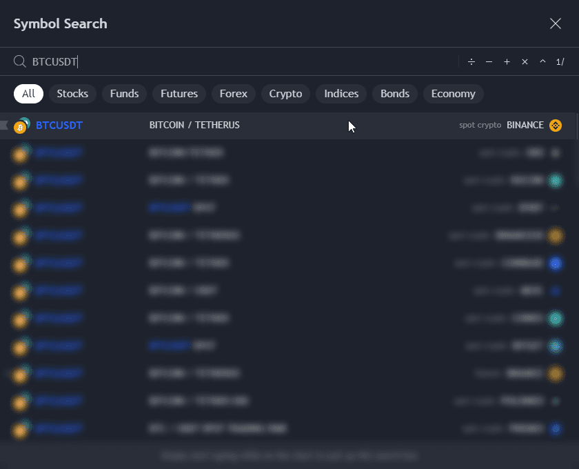
Task: Switch to the Bonds filter
Action: (395, 94)
